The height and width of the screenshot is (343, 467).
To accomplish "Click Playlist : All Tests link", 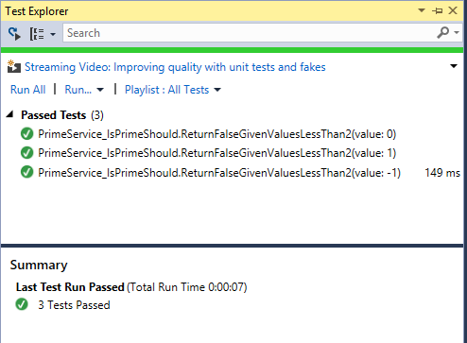I will tap(166, 90).
